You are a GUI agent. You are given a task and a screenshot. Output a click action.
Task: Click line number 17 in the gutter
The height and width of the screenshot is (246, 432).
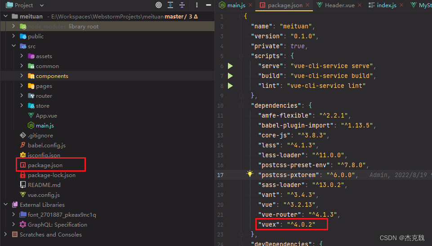coord(220,175)
